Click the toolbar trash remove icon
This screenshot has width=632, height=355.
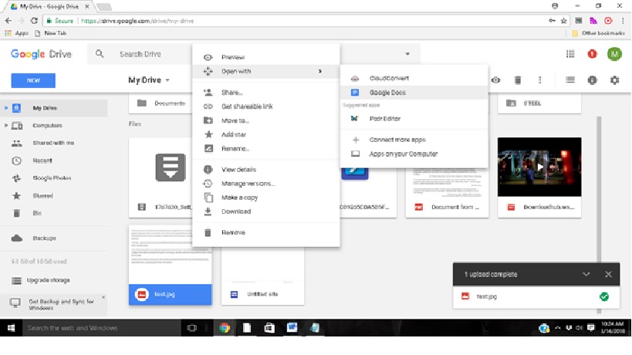tap(518, 80)
